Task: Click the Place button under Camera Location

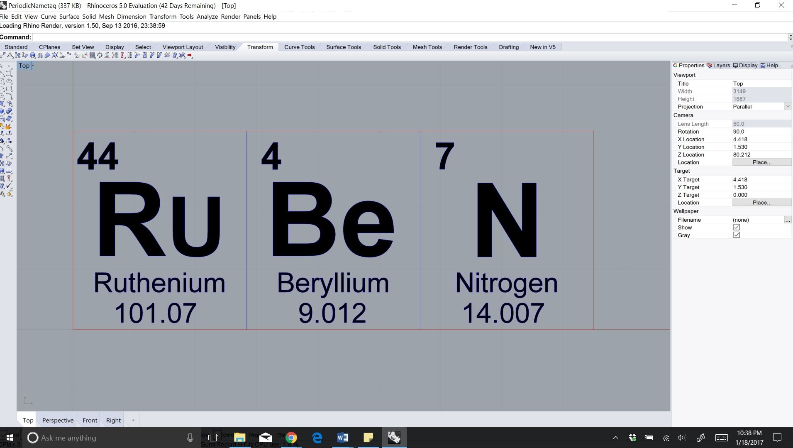Action: pyautogui.click(x=762, y=162)
